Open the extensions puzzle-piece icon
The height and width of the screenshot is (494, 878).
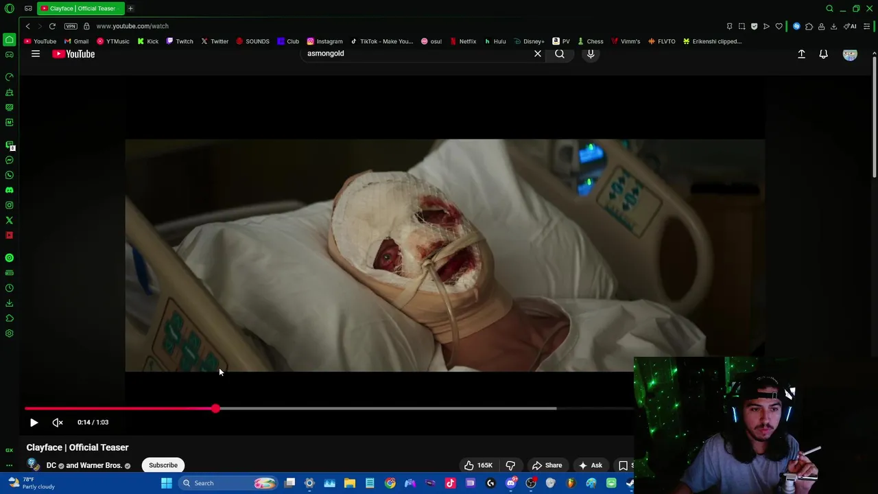click(809, 26)
